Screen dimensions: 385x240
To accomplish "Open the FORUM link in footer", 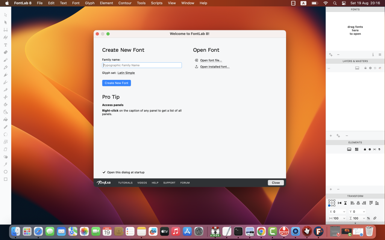I will (x=185, y=183).
